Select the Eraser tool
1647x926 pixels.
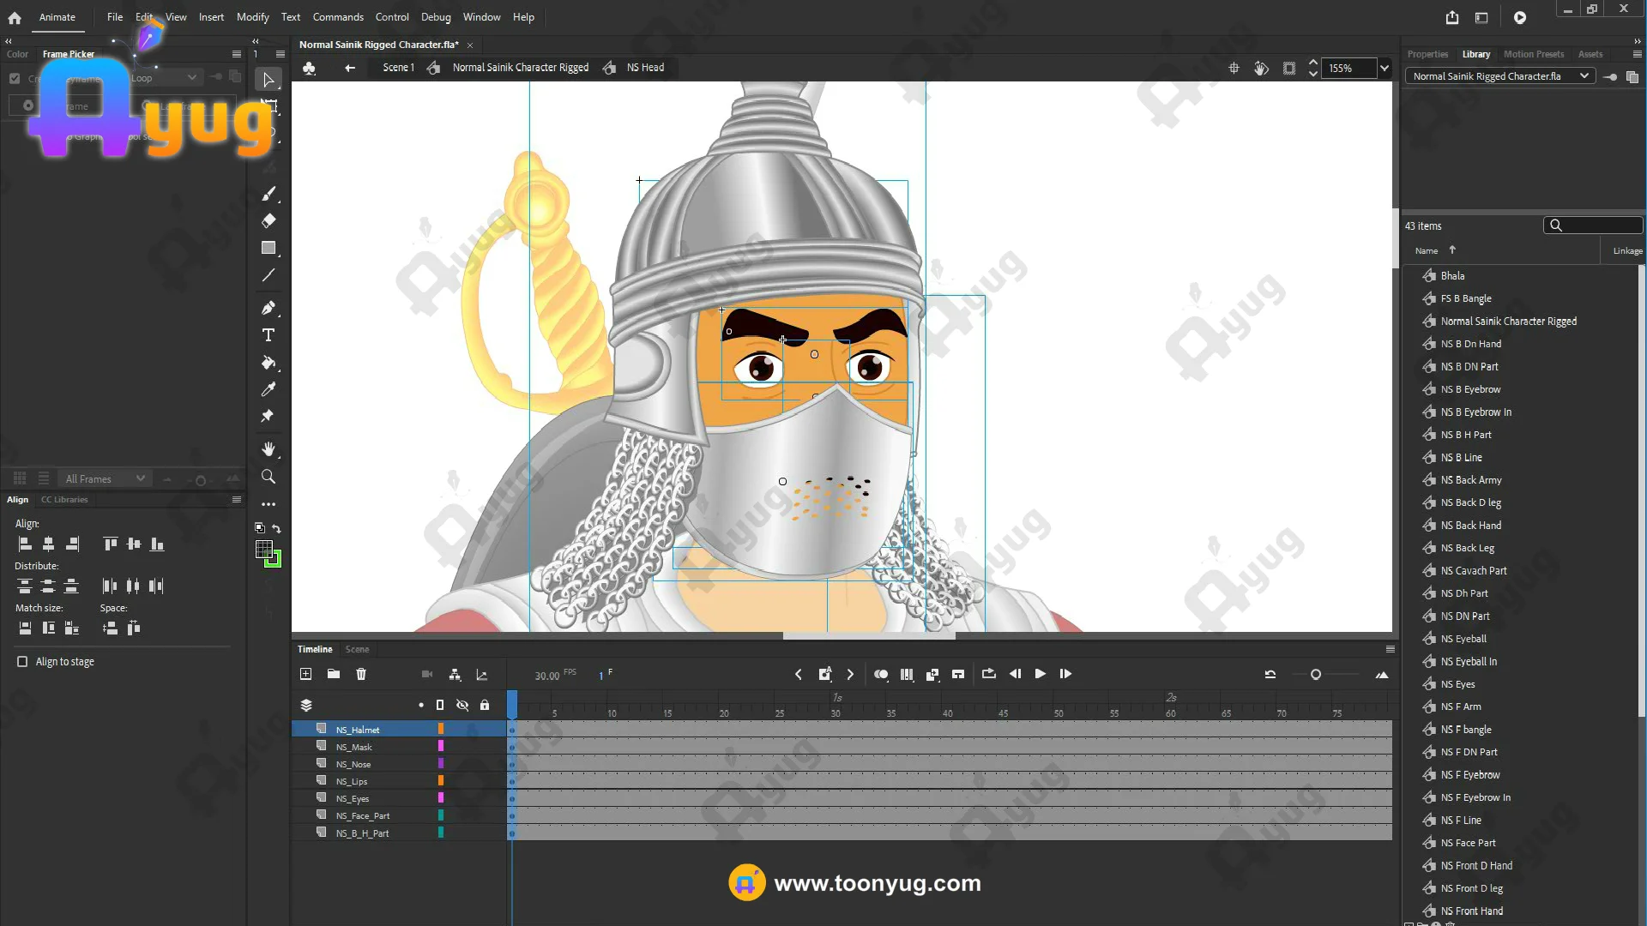[268, 220]
